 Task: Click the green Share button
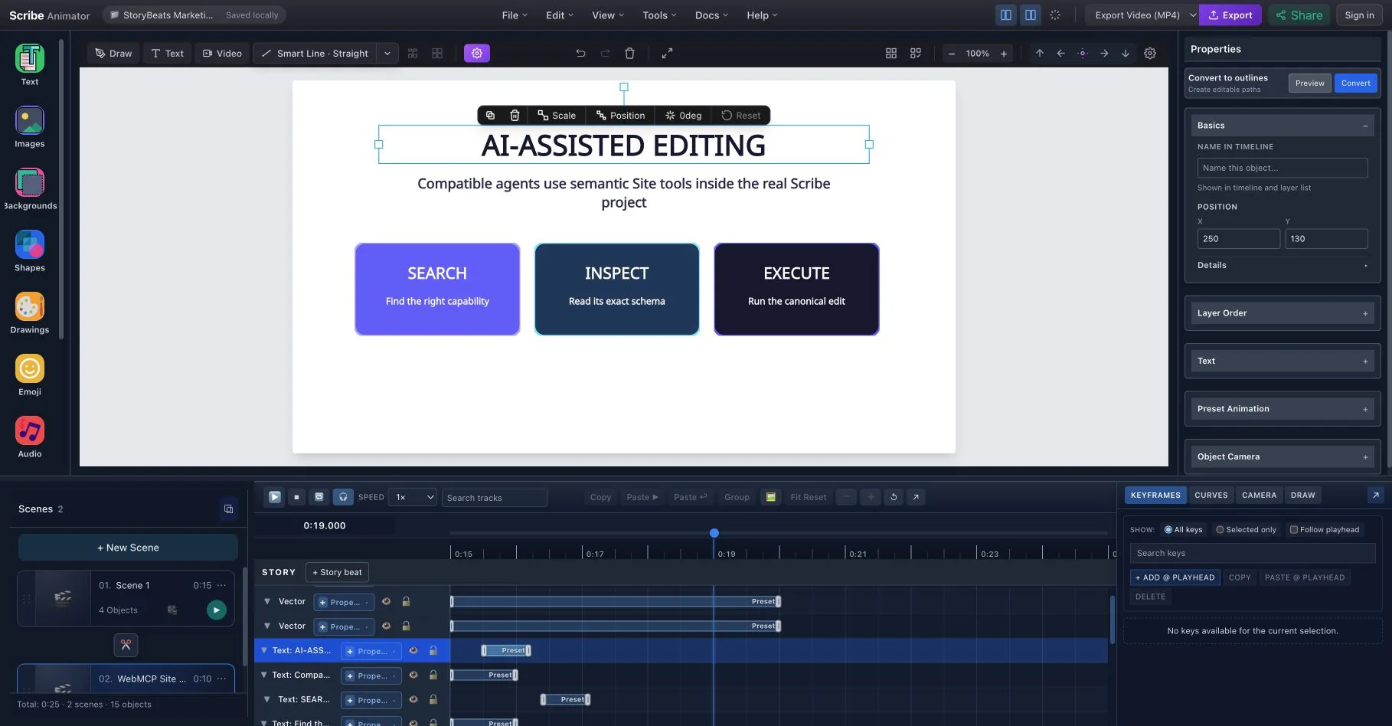[1299, 15]
